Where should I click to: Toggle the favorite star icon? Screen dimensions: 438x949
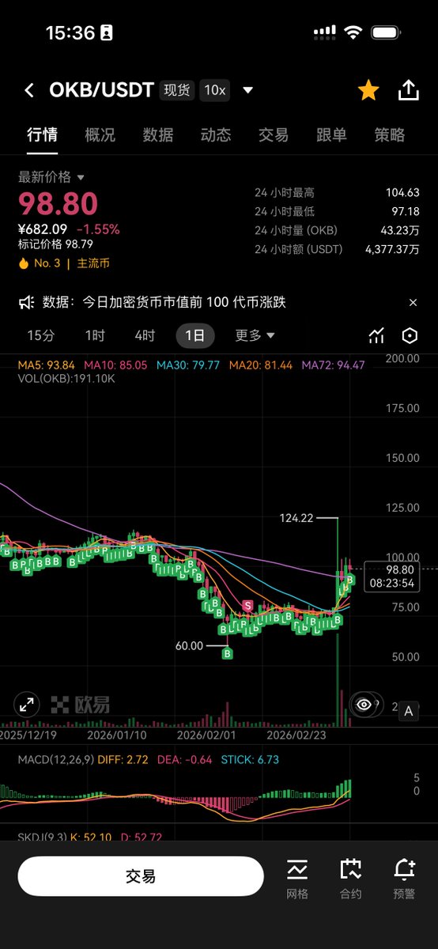(368, 90)
